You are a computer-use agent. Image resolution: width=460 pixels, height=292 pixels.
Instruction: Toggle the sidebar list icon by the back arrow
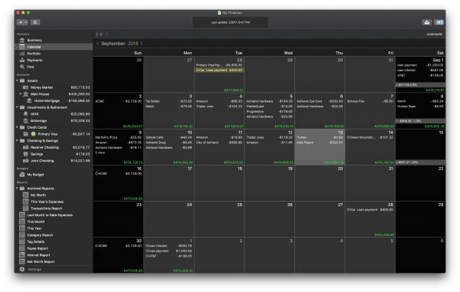click(97, 34)
